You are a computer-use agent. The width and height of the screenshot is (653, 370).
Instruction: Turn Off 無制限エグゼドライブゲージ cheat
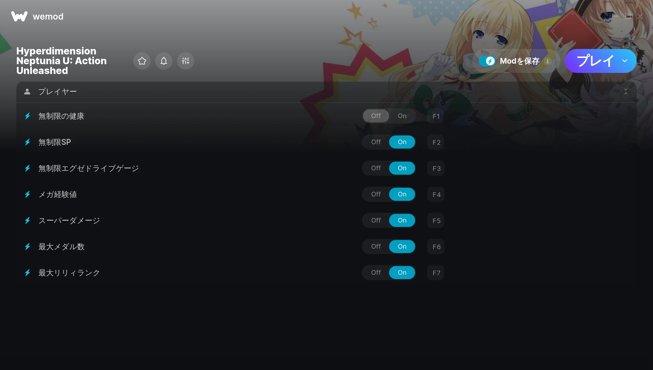pyautogui.click(x=376, y=168)
